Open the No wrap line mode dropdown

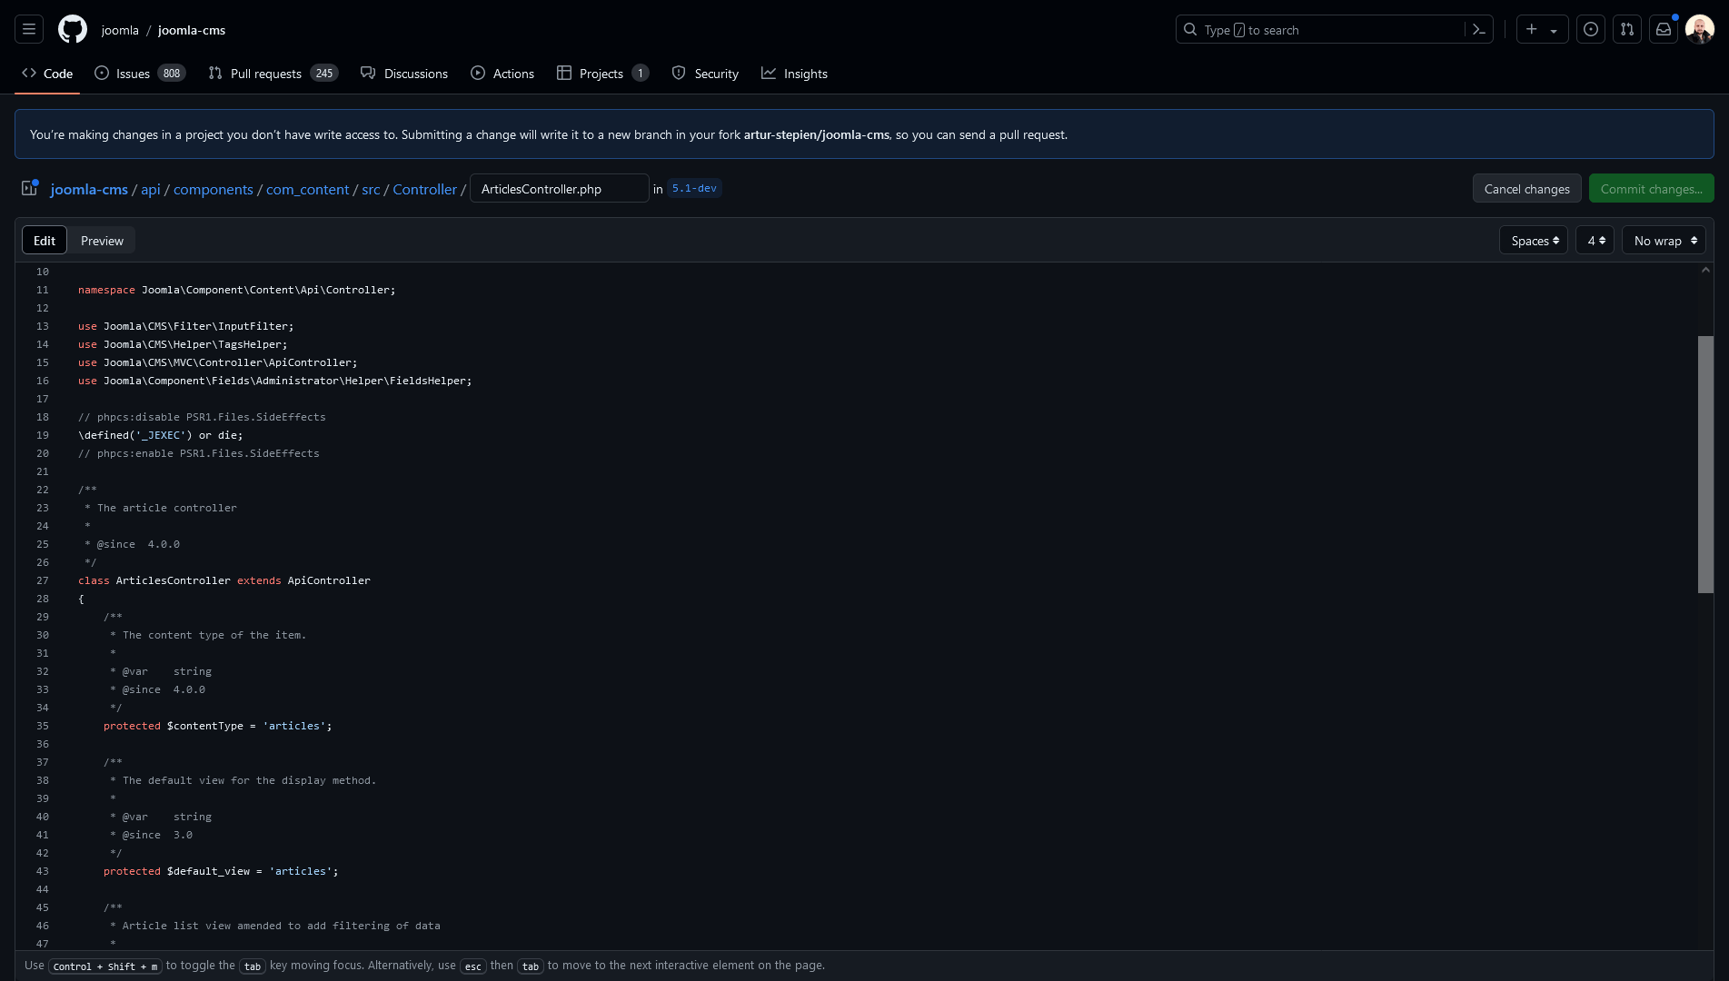coord(1664,241)
